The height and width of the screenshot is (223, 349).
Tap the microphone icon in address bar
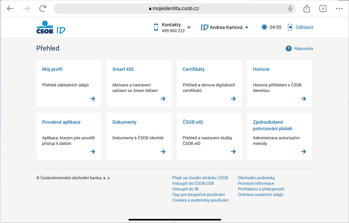(x=290, y=9)
